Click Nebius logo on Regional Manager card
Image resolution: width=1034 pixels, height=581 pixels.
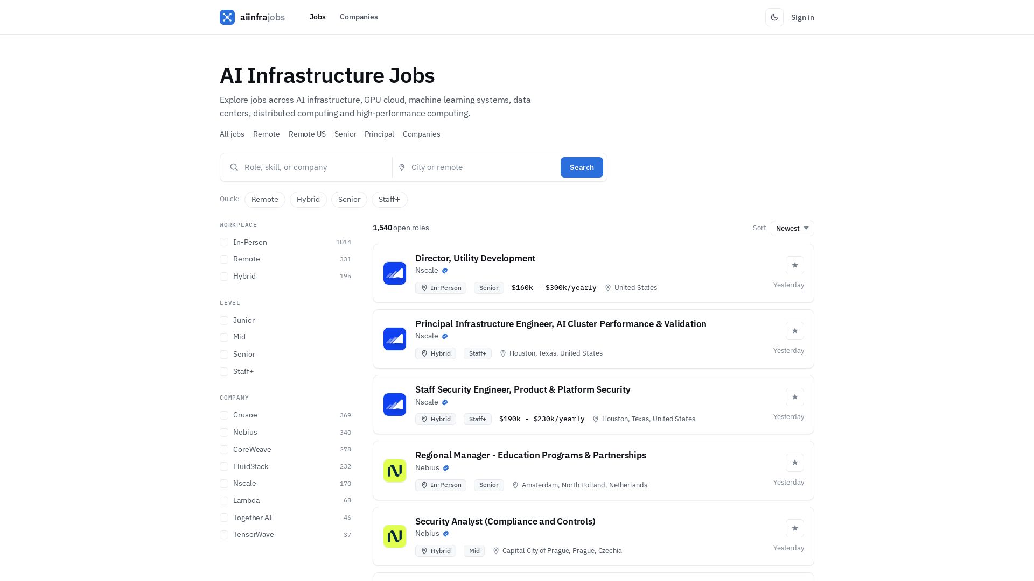[395, 471]
